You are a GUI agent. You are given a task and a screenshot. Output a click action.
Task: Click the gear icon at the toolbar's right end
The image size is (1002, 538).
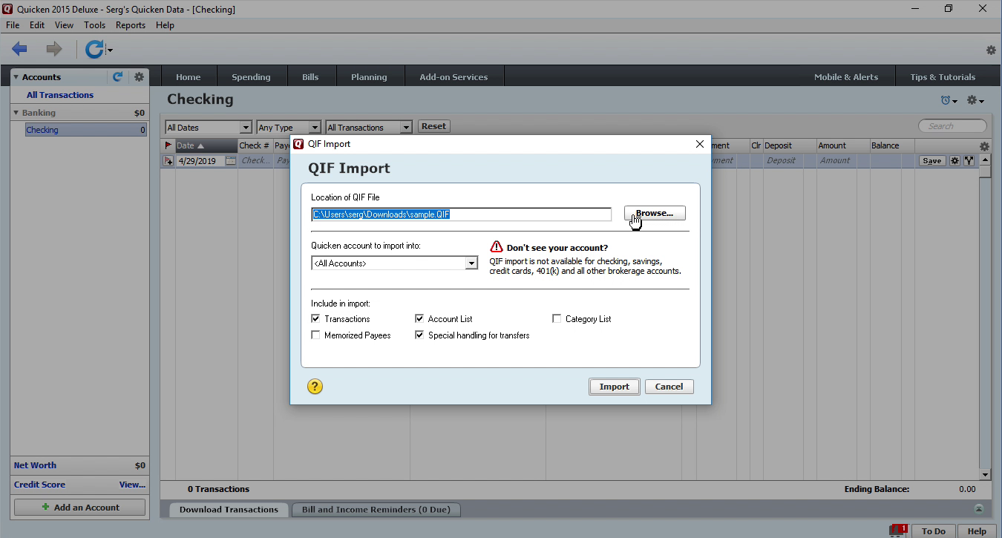click(x=991, y=50)
